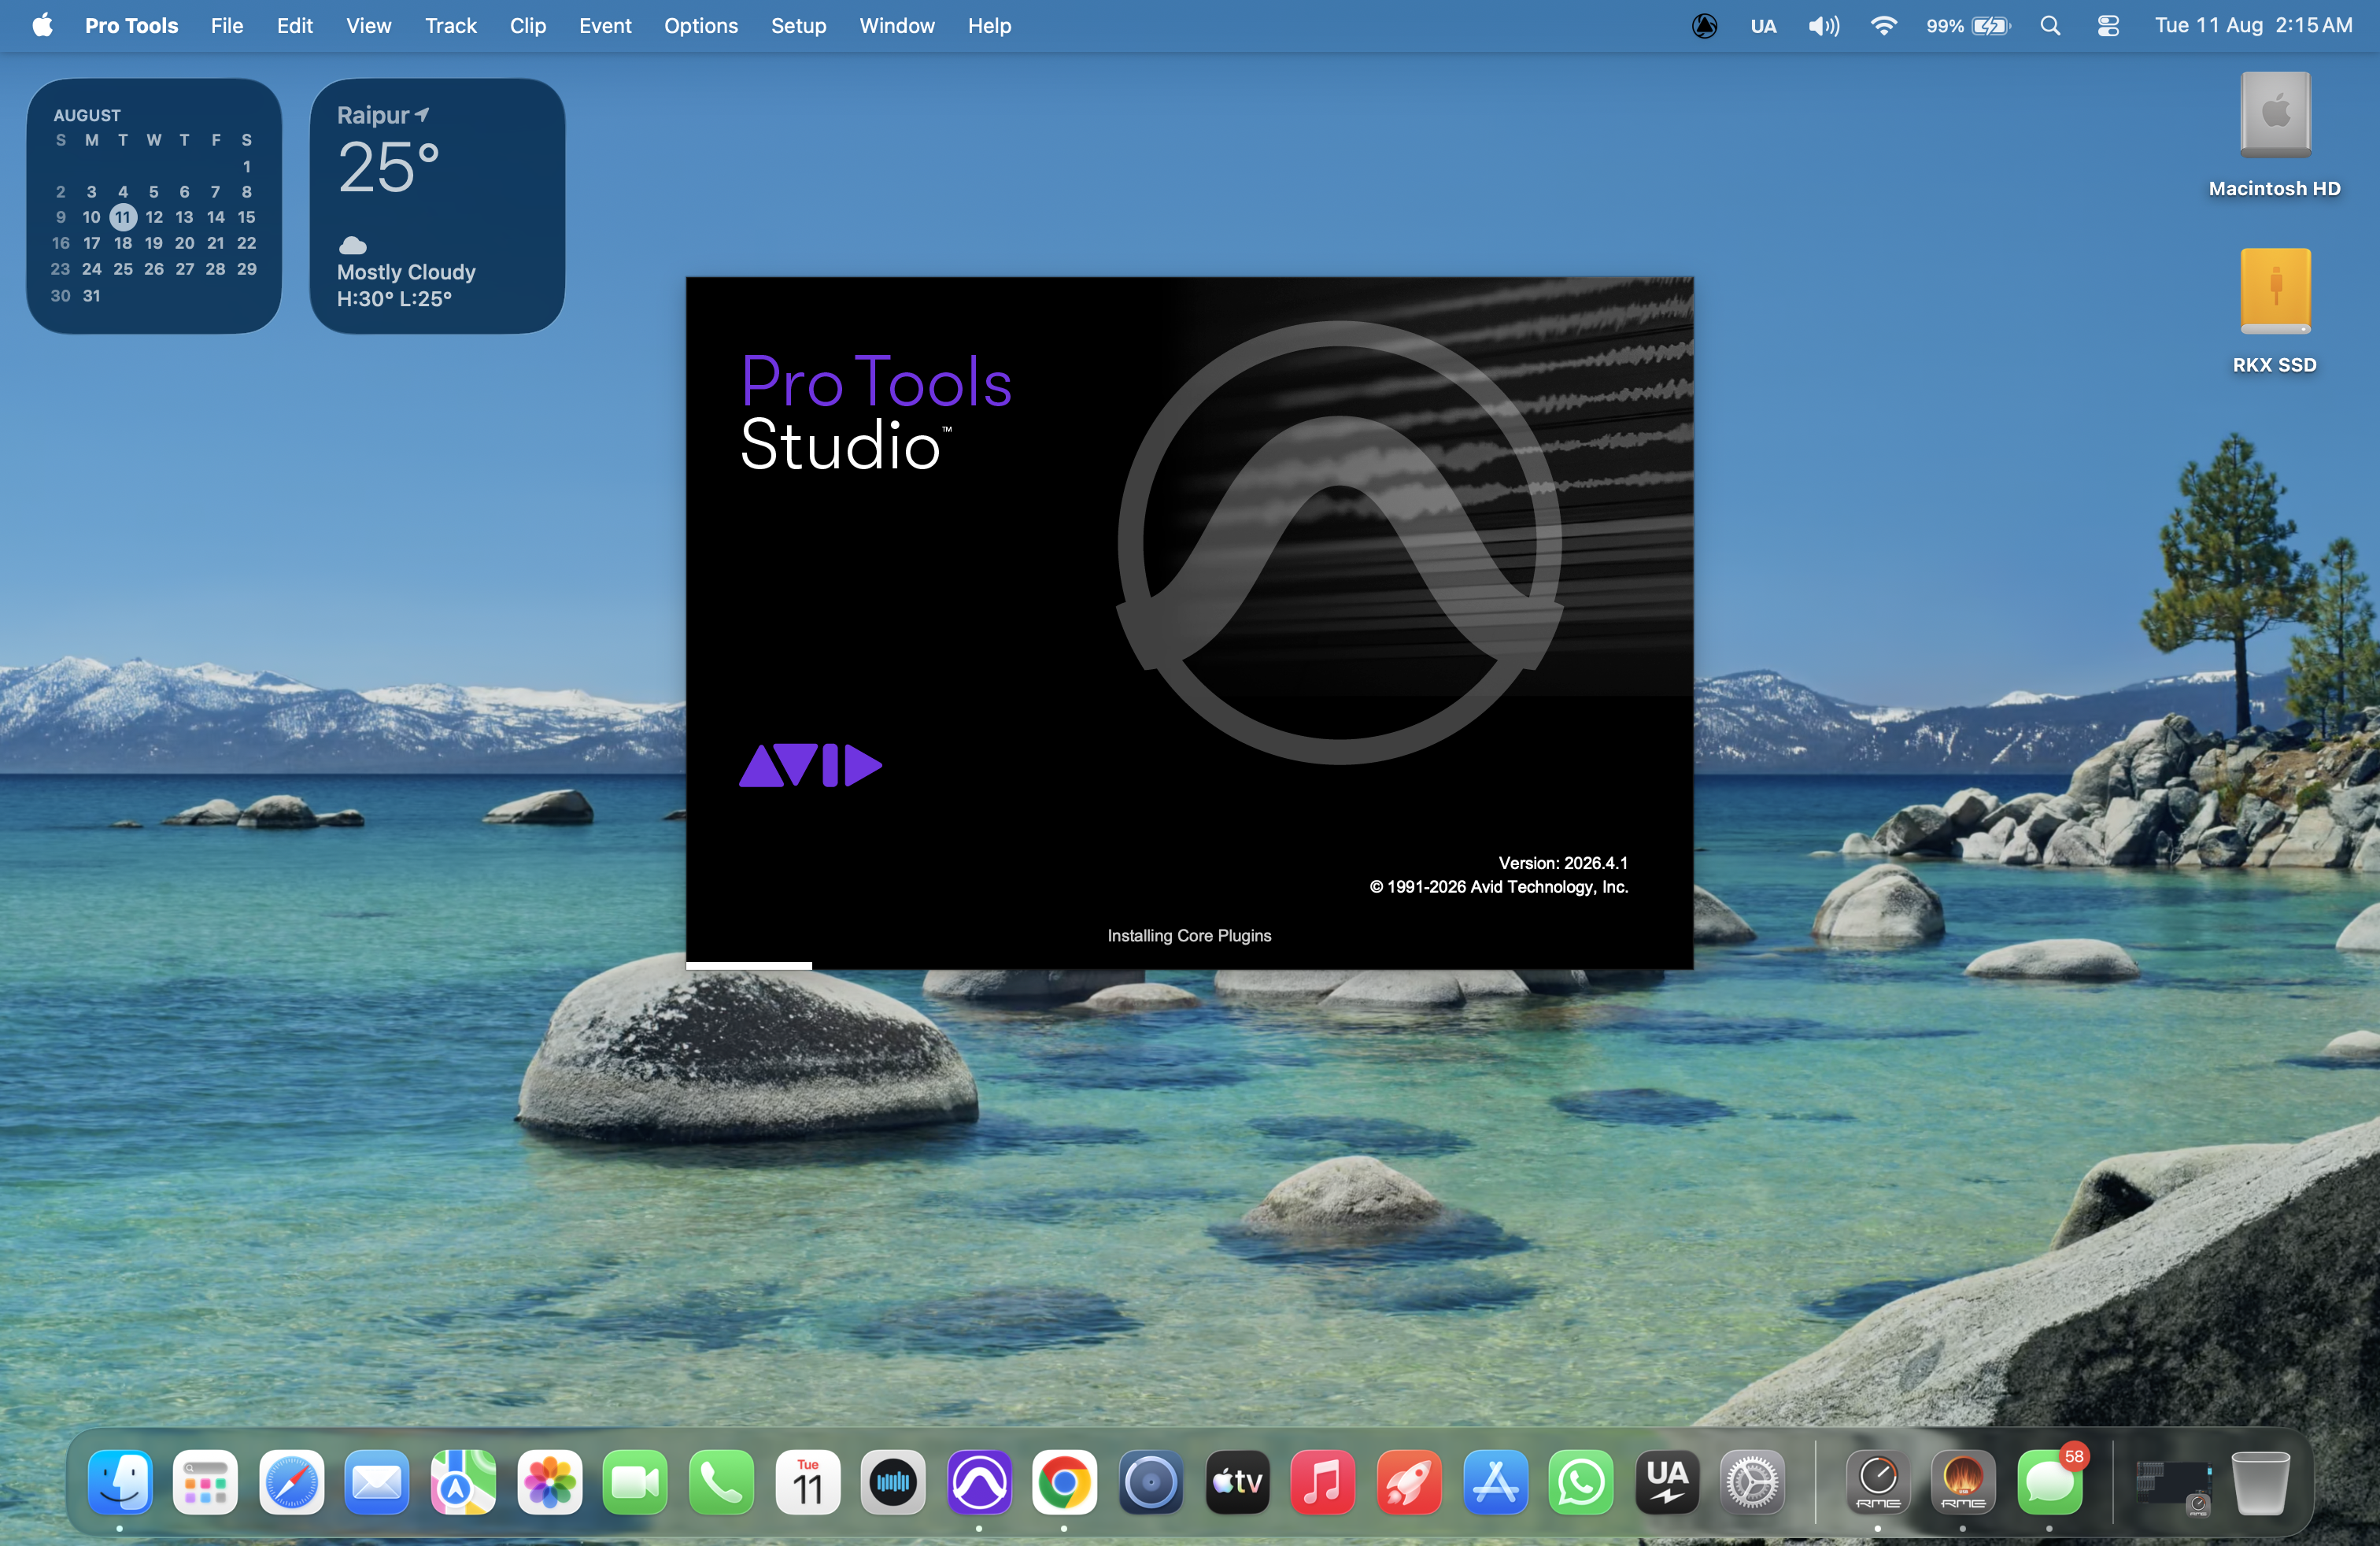Open the File menu

pos(227,25)
